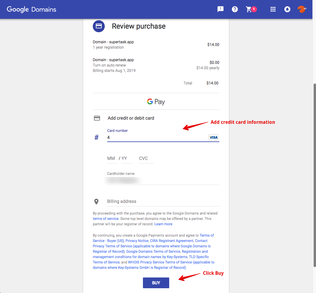
Task: Open the Privacy Notice link
Action: click(137, 241)
